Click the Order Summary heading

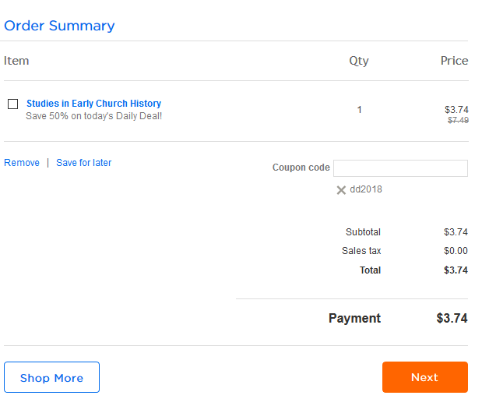(59, 26)
